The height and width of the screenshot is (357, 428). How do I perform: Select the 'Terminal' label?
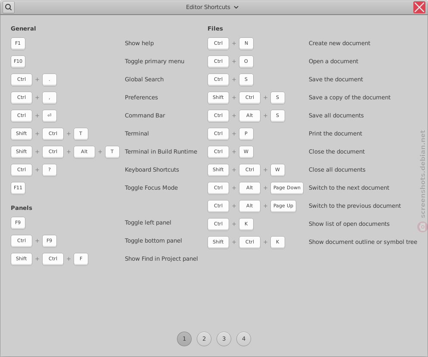[137, 134]
